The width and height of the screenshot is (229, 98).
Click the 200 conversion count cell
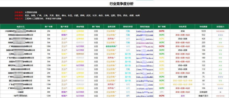[204, 46]
